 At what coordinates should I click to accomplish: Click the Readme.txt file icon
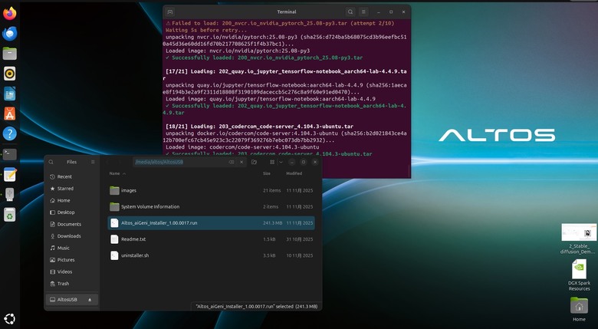click(114, 239)
